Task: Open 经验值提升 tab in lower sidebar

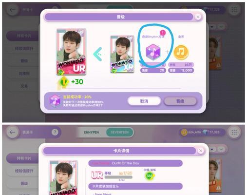Action: pos(24,171)
